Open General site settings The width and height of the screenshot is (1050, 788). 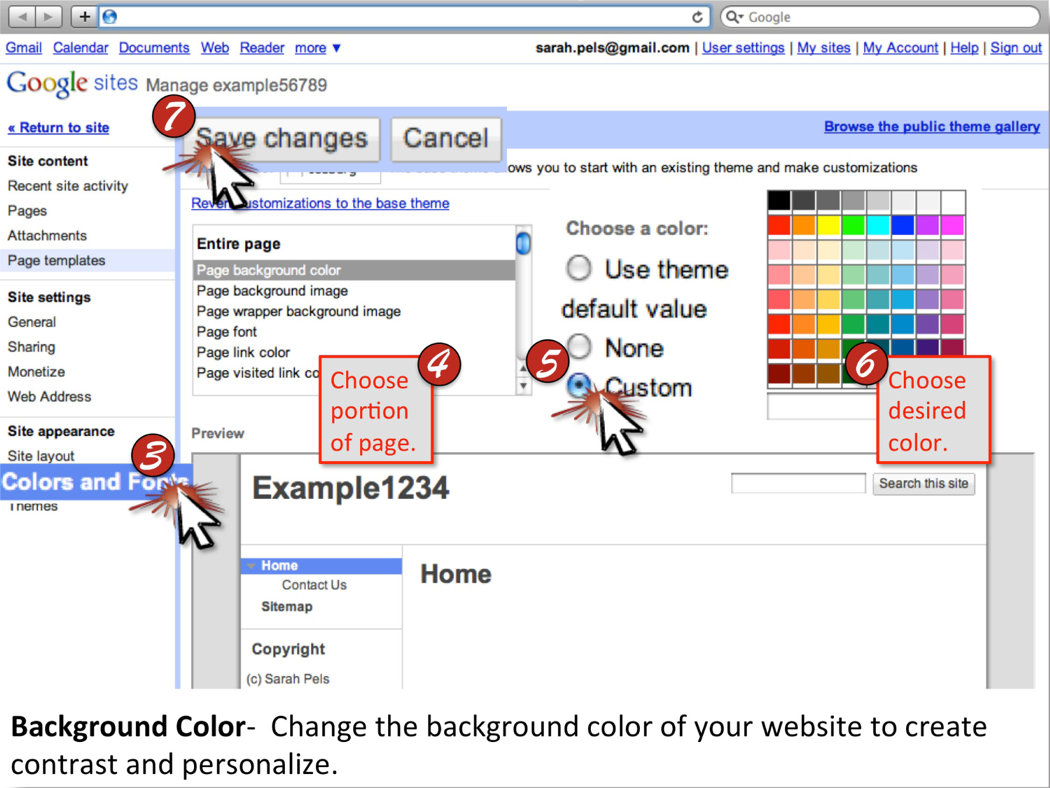pos(32,322)
